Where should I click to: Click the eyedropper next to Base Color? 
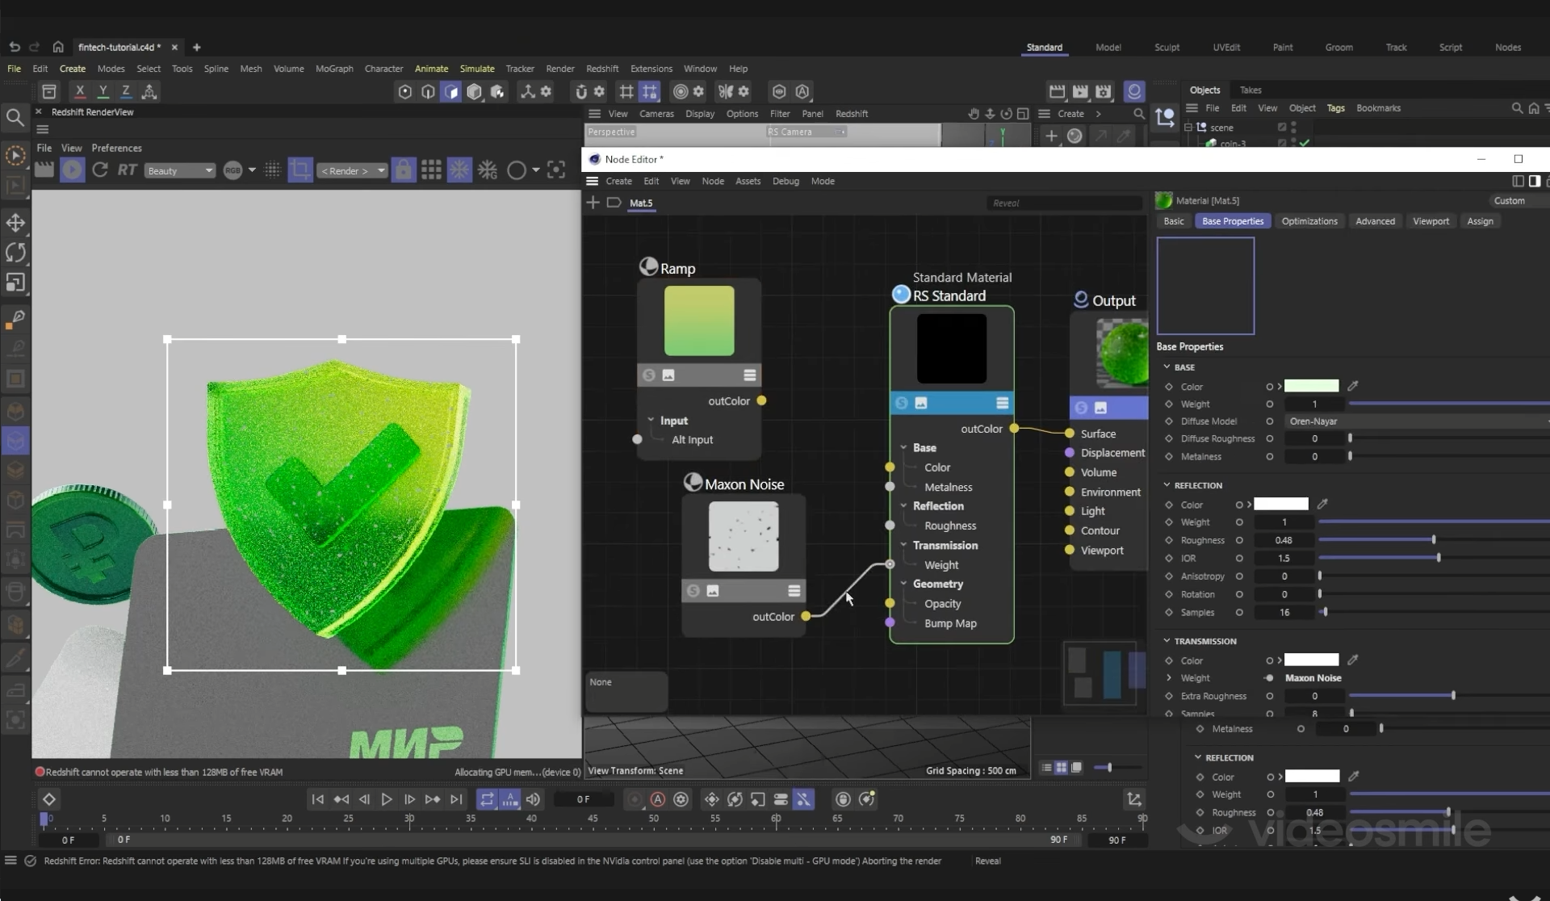click(1353, 387)
